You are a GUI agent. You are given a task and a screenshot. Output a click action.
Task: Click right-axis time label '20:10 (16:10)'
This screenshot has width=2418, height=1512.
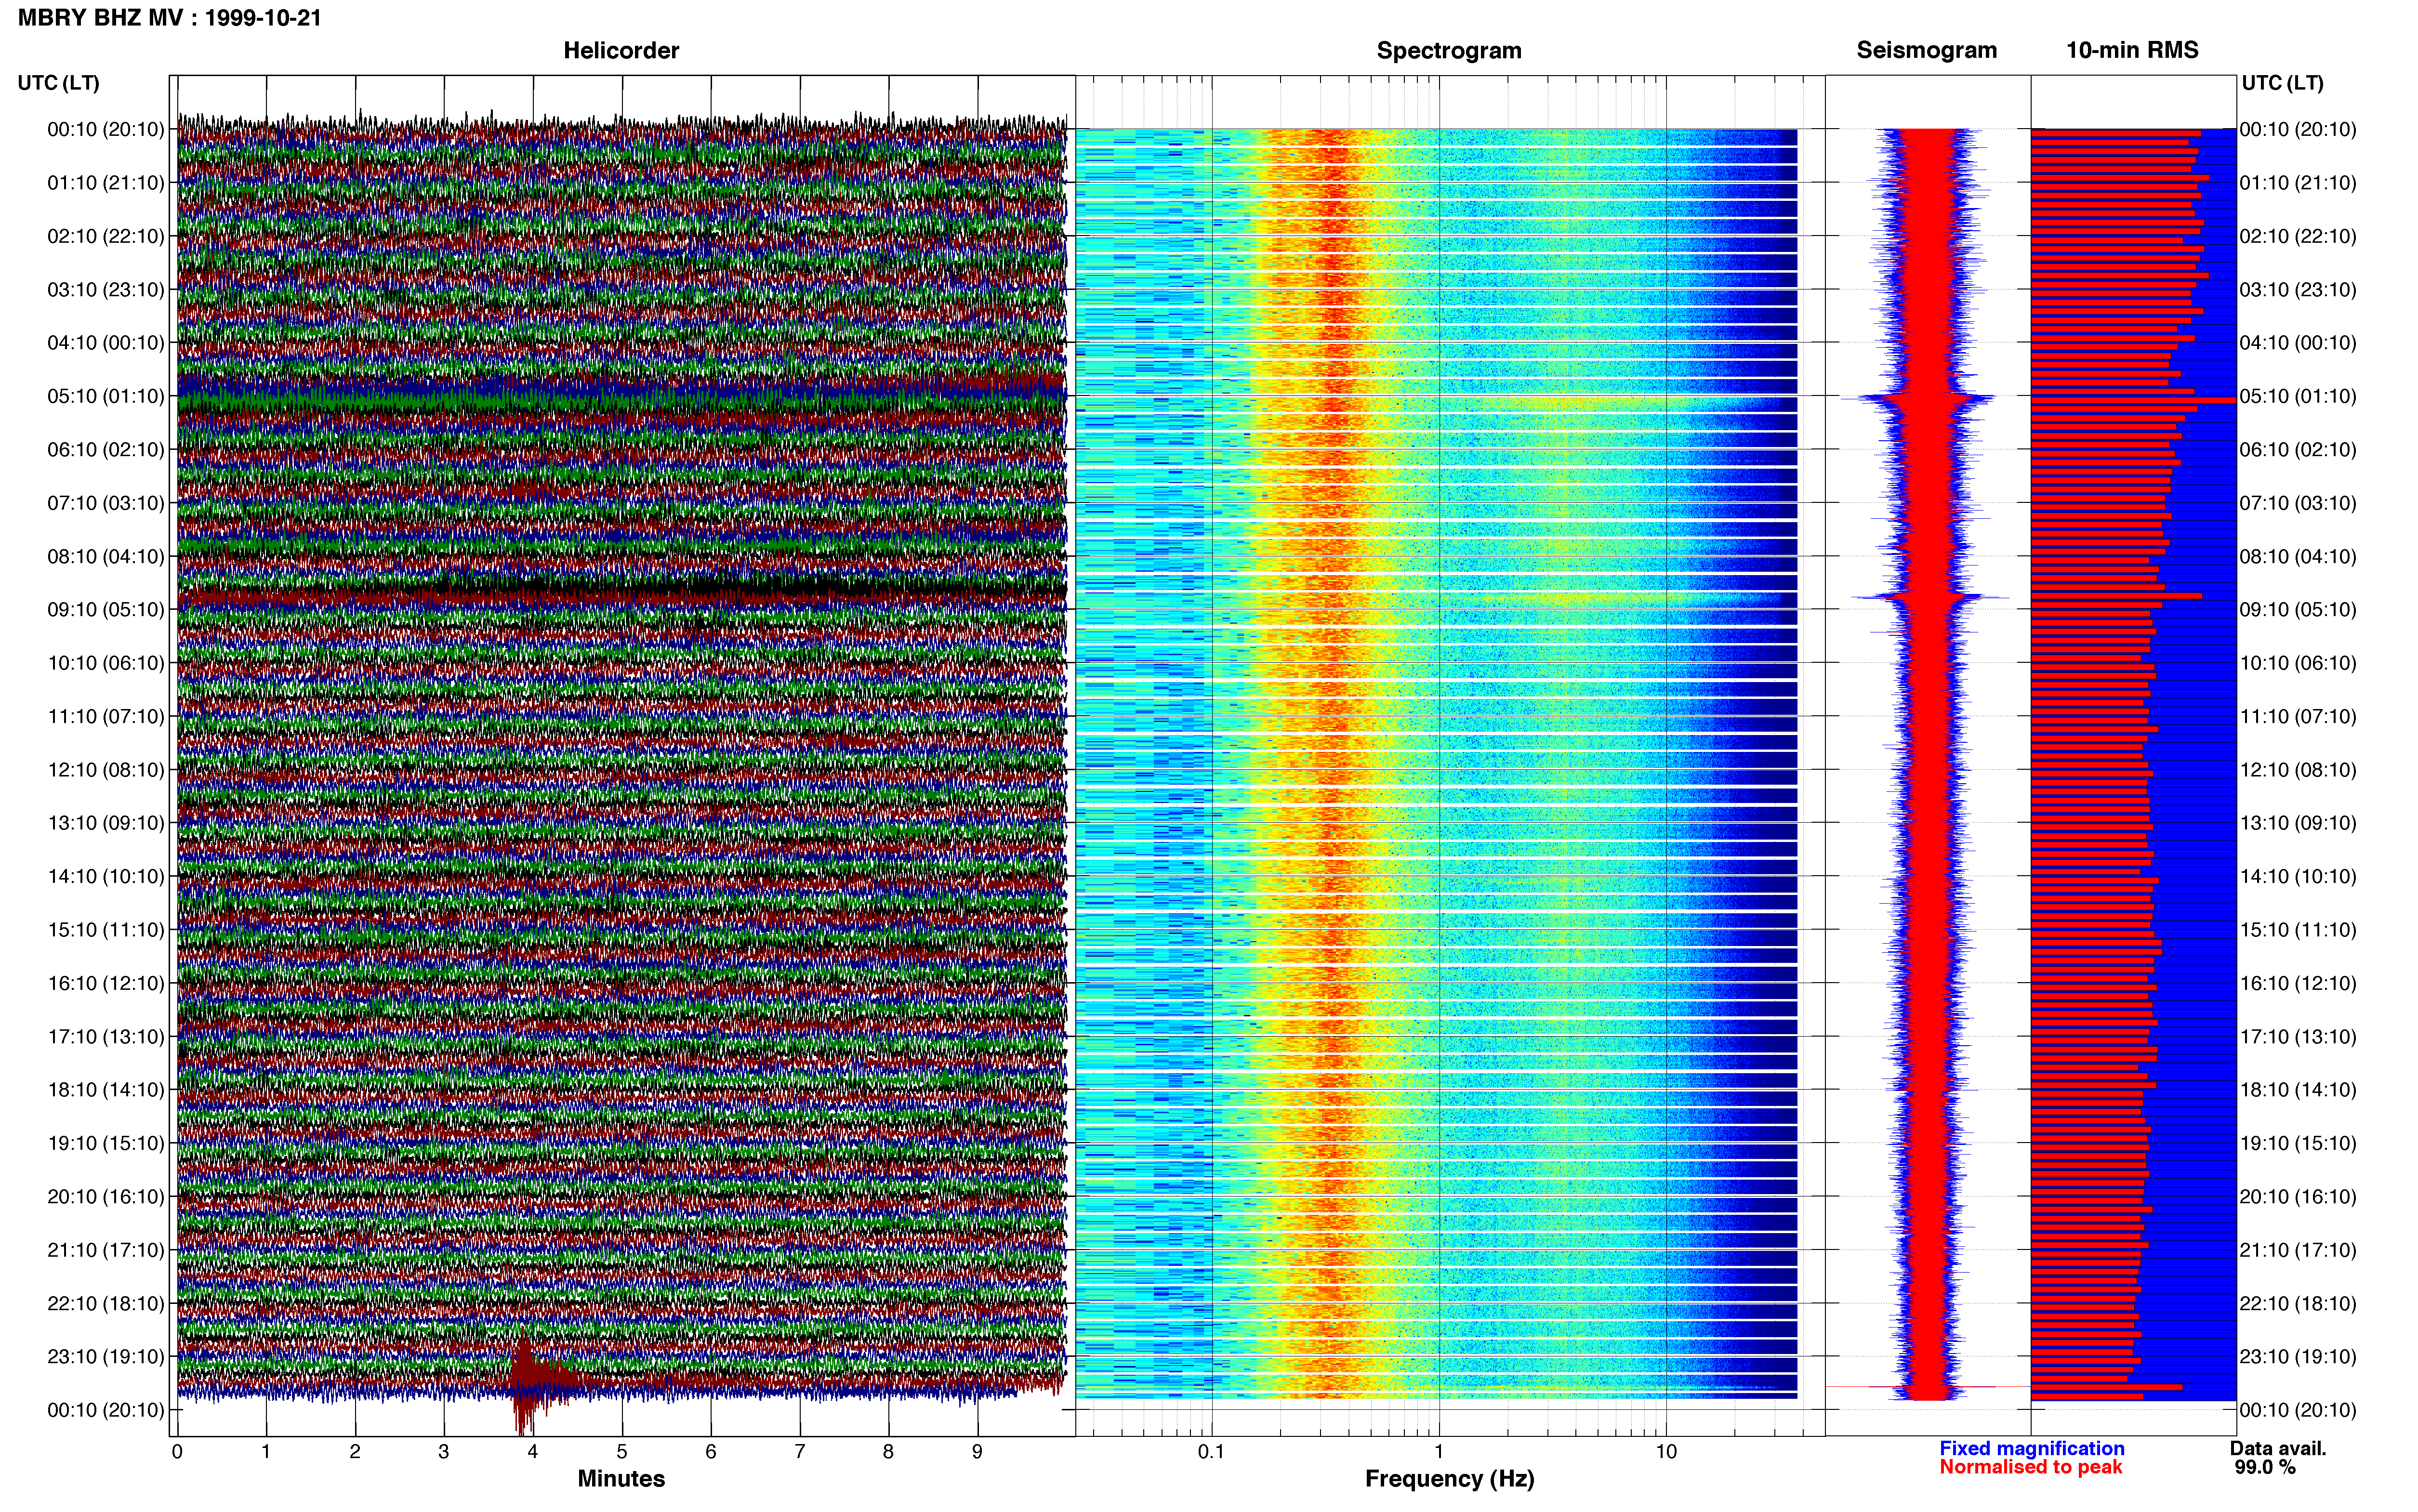2298,1197
